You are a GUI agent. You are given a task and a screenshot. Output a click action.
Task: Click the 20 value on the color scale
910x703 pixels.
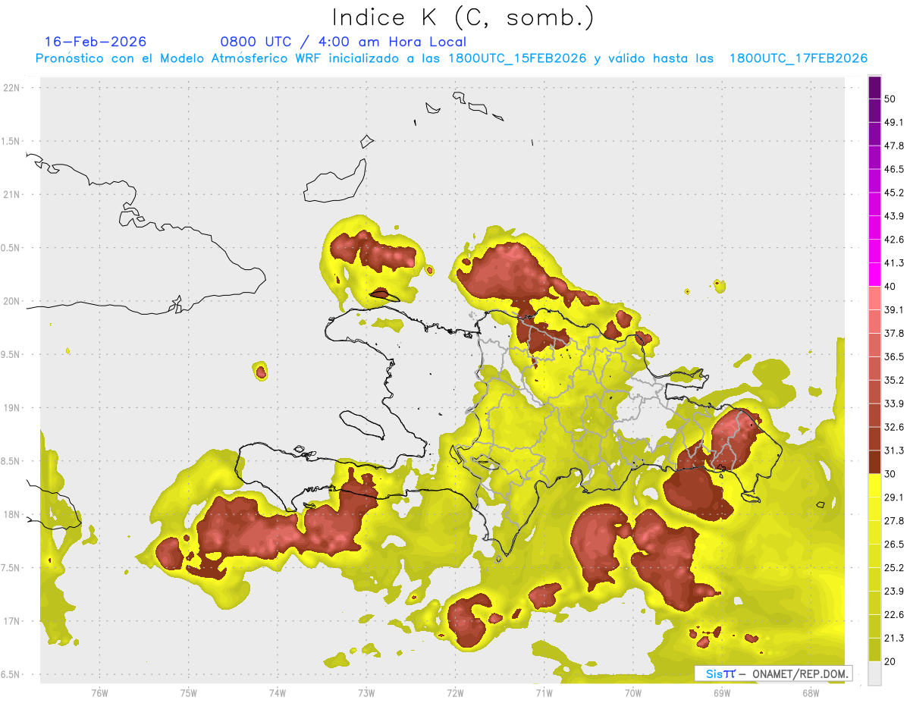[x=890, y=661]
